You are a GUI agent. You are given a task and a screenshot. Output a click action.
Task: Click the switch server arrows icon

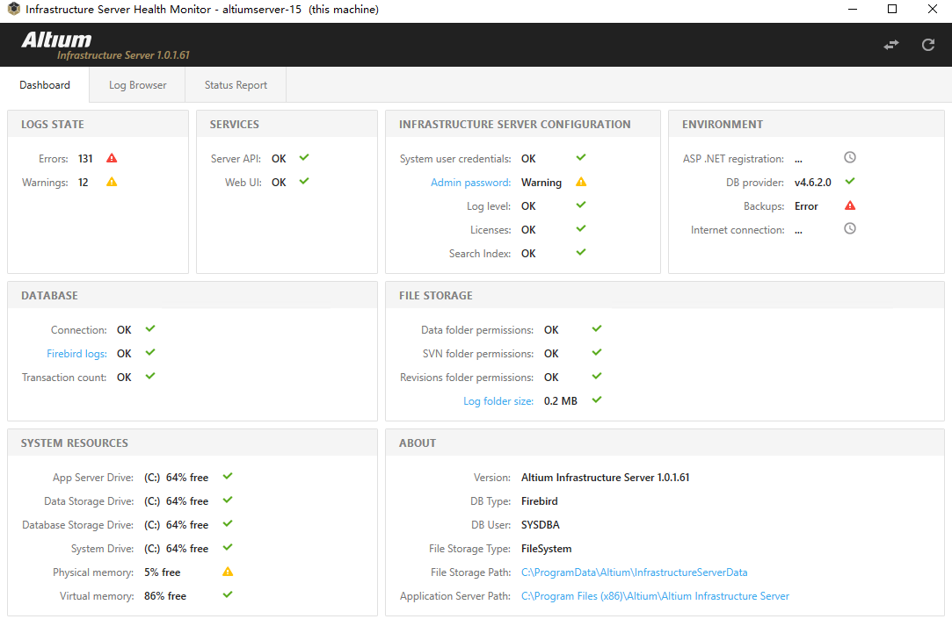coord(891,45)
